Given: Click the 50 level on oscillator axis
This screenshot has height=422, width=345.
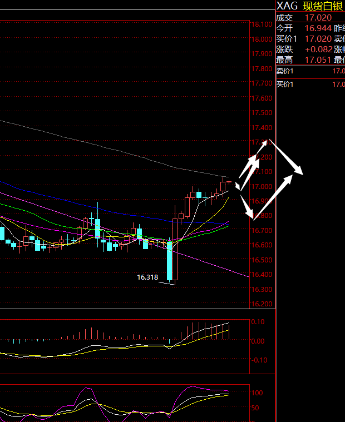Looking at the screenshot, I should coord(255,408).
